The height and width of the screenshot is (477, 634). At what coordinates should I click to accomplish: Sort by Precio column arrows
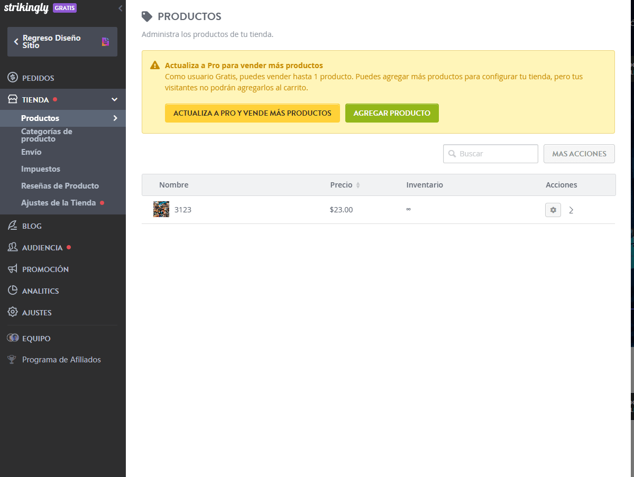tap(358, 185)
